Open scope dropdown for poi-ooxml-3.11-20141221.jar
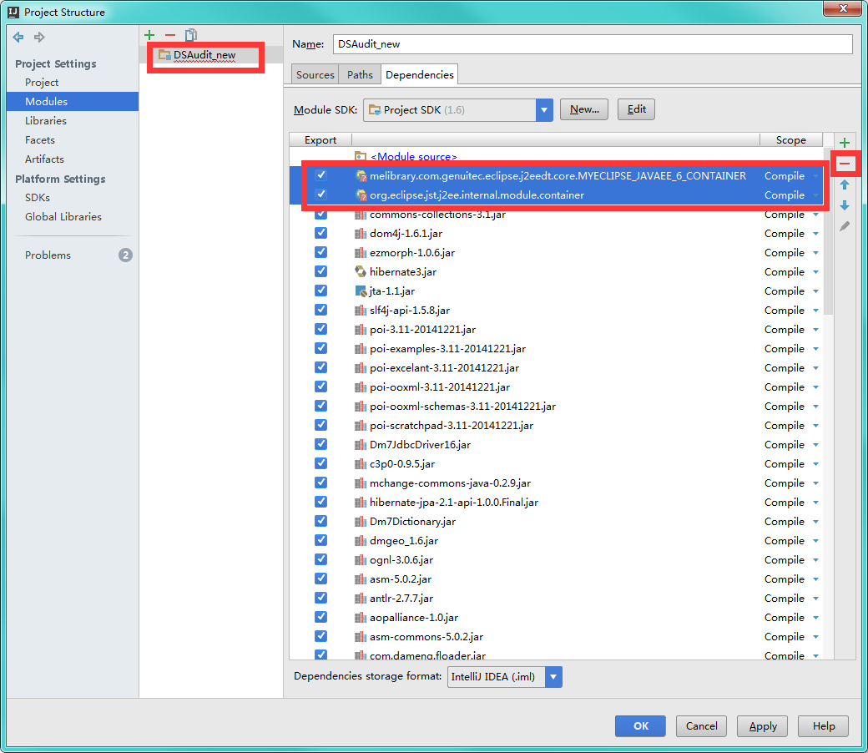 (816, 387)
